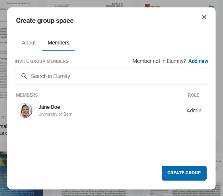Click the Member not in Elumity text
Viewport: 223px width, 196px height.
(x=159, y=61)
